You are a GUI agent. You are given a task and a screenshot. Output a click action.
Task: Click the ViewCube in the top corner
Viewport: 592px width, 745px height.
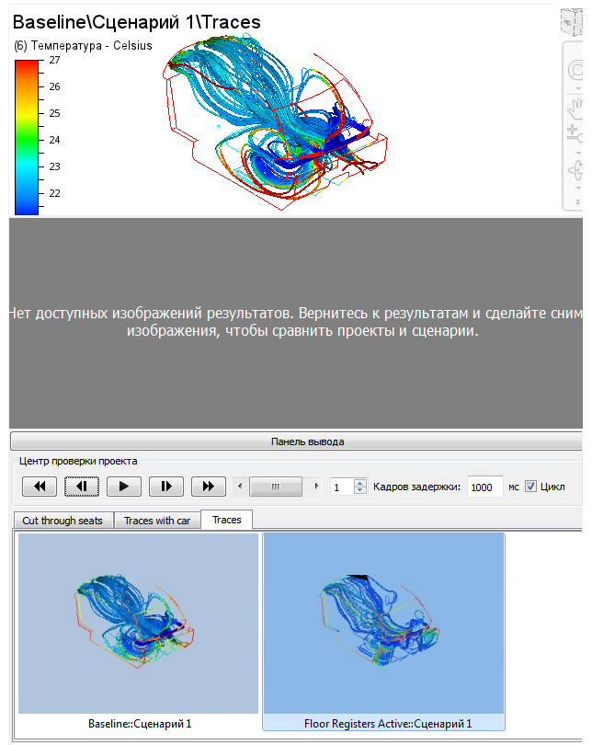(x=572, y=22)
